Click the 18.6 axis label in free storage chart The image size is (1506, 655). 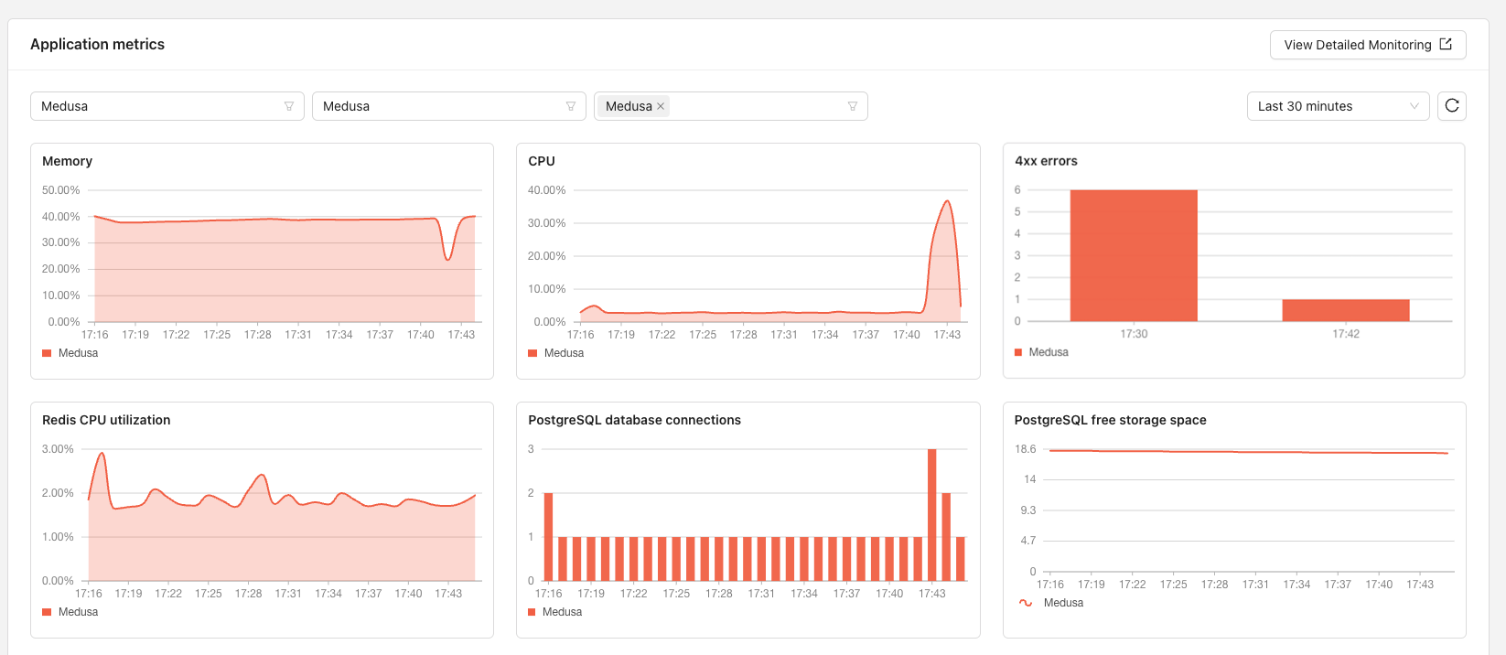point(1026,449)
